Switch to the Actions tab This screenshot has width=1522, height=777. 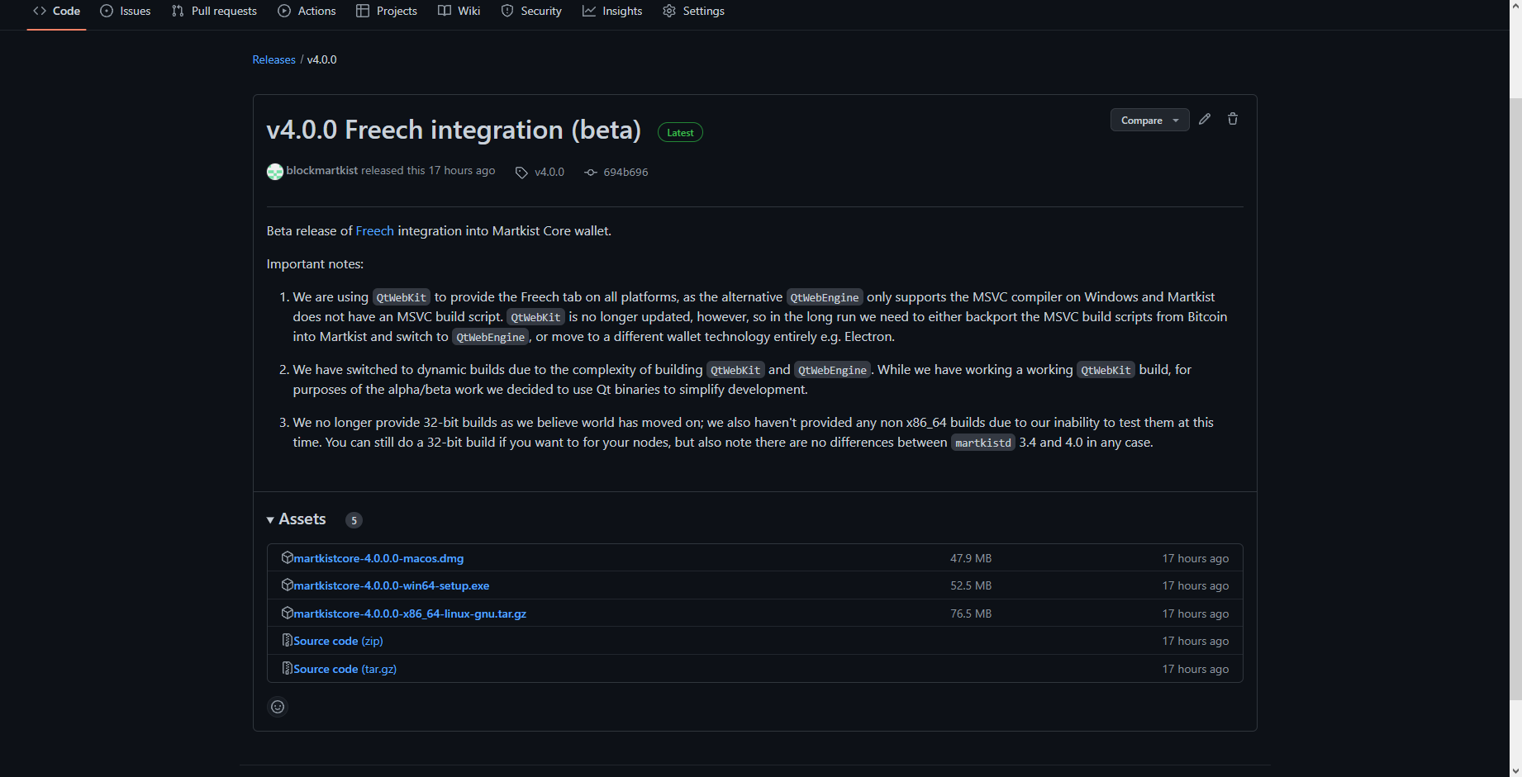(307, 11)
